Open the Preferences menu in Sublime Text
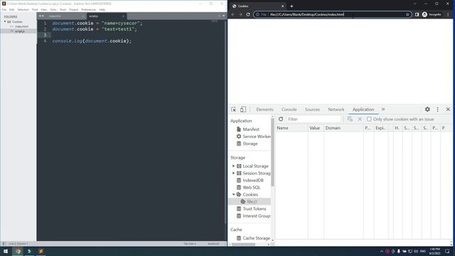 pyautogui.click(x=88, y=9)
